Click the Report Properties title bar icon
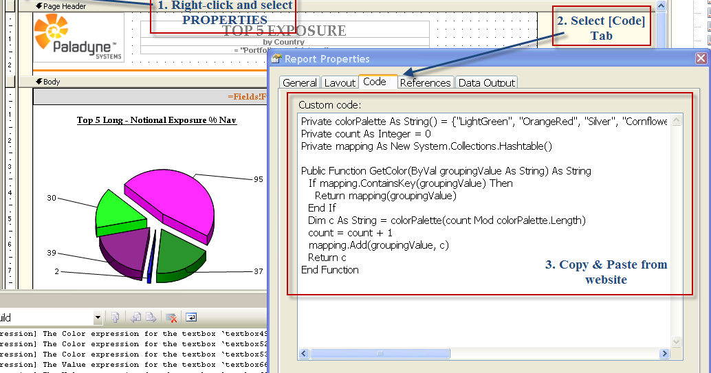Viewport: 711px width, 373px height. click(x=276, y=59)
